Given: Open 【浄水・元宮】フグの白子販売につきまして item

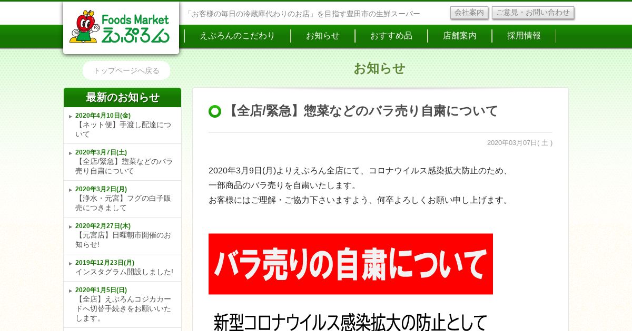Looking at the screenshot, I should tap(123, 203).
